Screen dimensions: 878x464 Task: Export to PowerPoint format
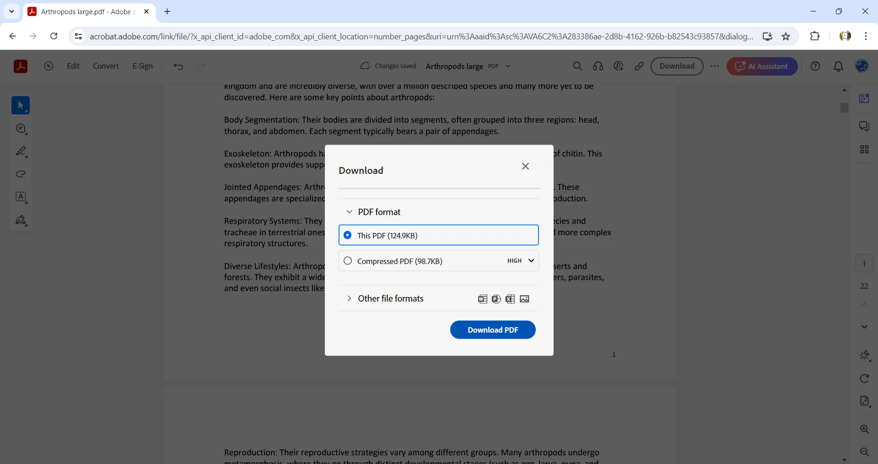pyautogui.click(x=496, y=299)
